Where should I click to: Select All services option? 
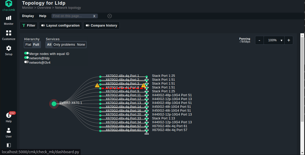tap(49, 45)
